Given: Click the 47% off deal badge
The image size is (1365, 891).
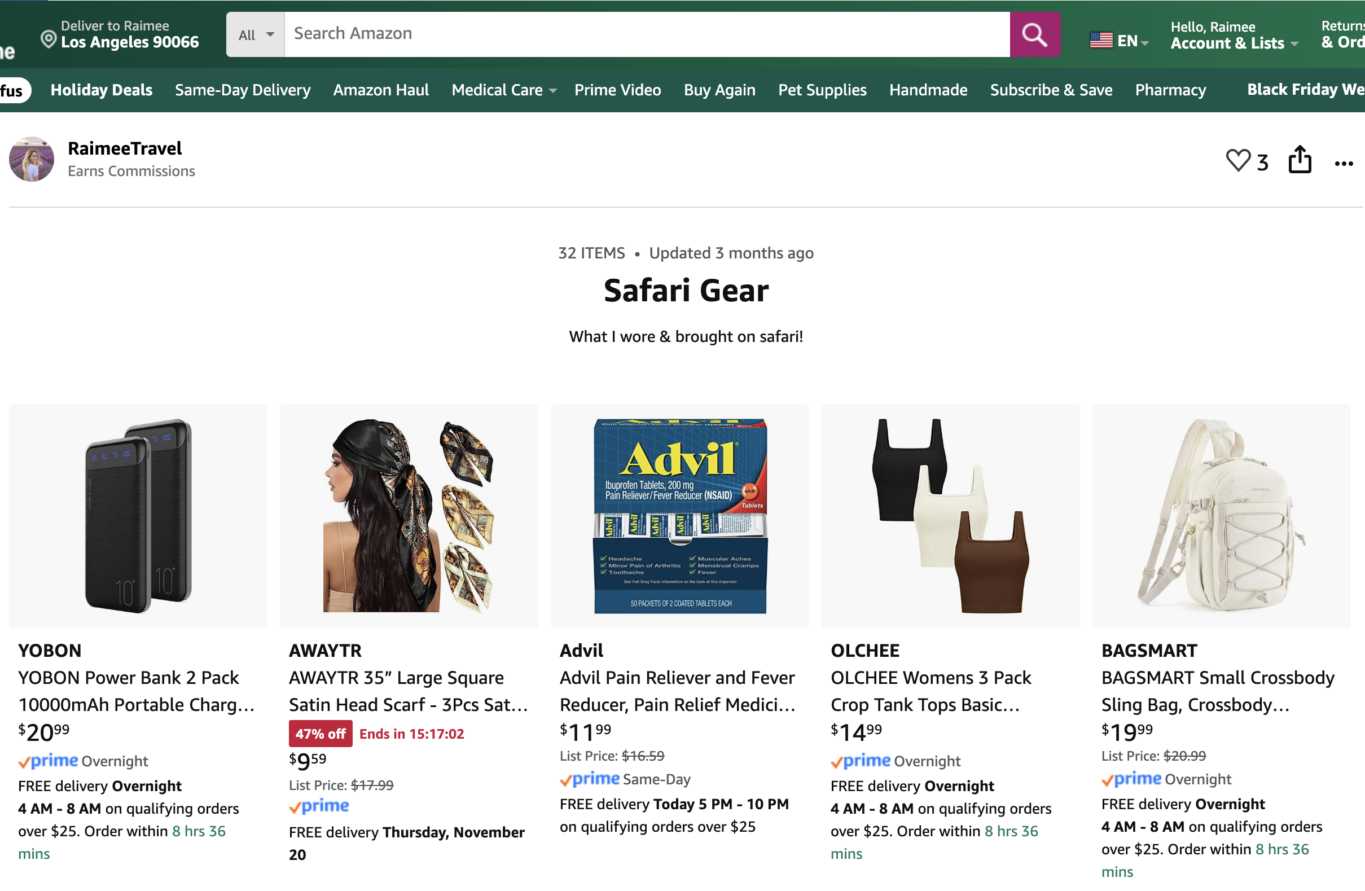Looking at the screenshot, I should tap(320, 734).
